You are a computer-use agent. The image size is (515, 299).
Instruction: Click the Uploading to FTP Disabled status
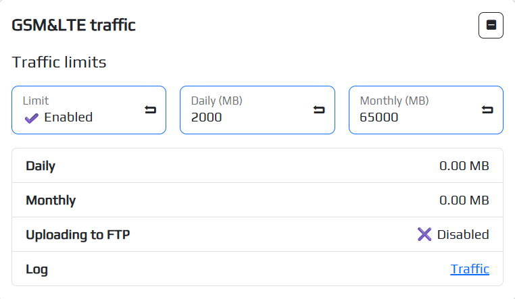click(462, 234)
